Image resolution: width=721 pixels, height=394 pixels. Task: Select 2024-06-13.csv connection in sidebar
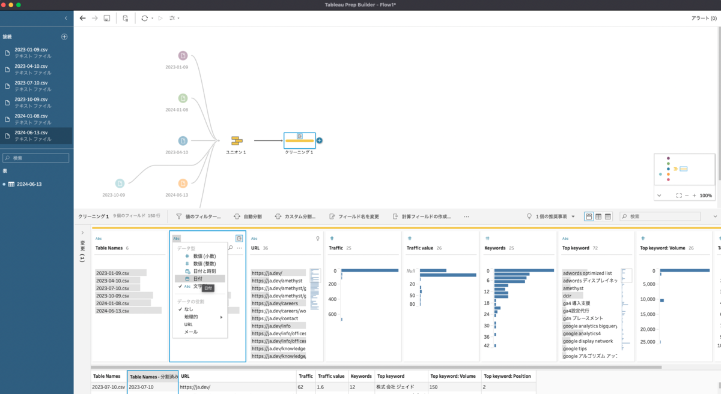tap(37, 135)
